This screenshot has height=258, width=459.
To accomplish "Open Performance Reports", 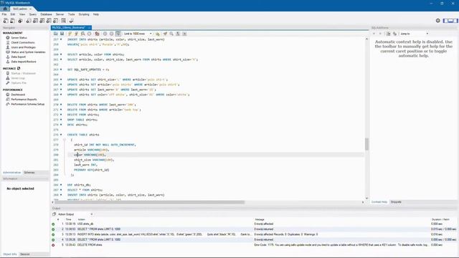I will tap(24, 100).
